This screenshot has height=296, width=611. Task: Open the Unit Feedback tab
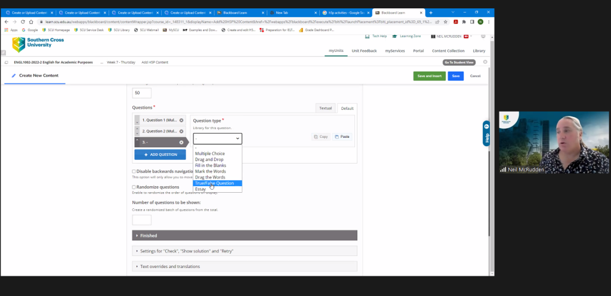click(364, 51)
